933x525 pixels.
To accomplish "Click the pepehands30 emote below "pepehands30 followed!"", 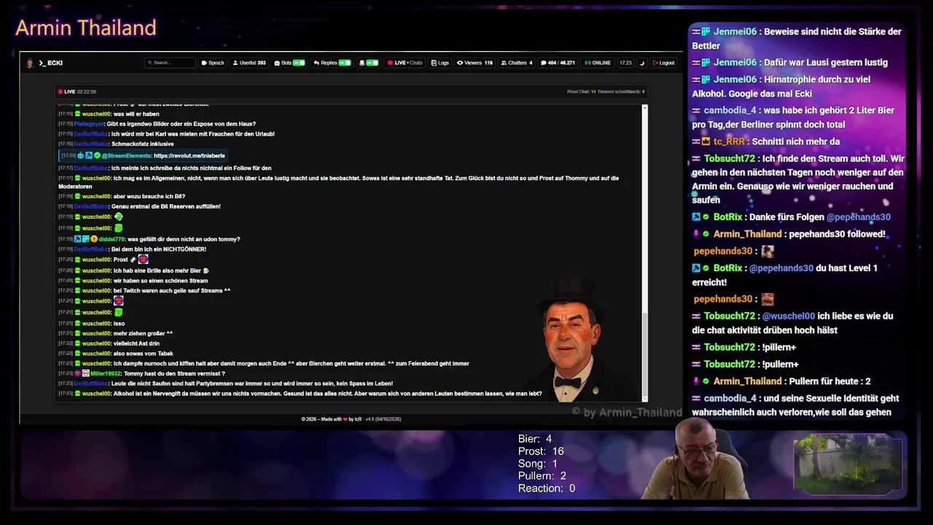I will 767,251.
